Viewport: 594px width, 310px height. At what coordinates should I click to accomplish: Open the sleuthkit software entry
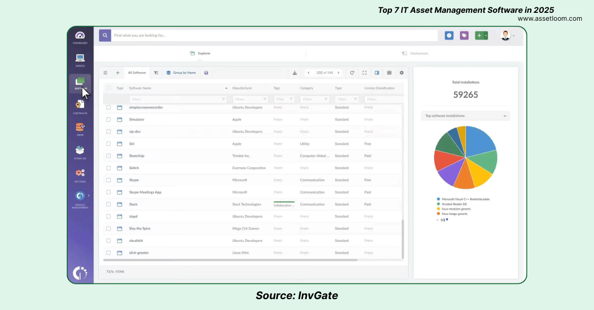[137, 241]
